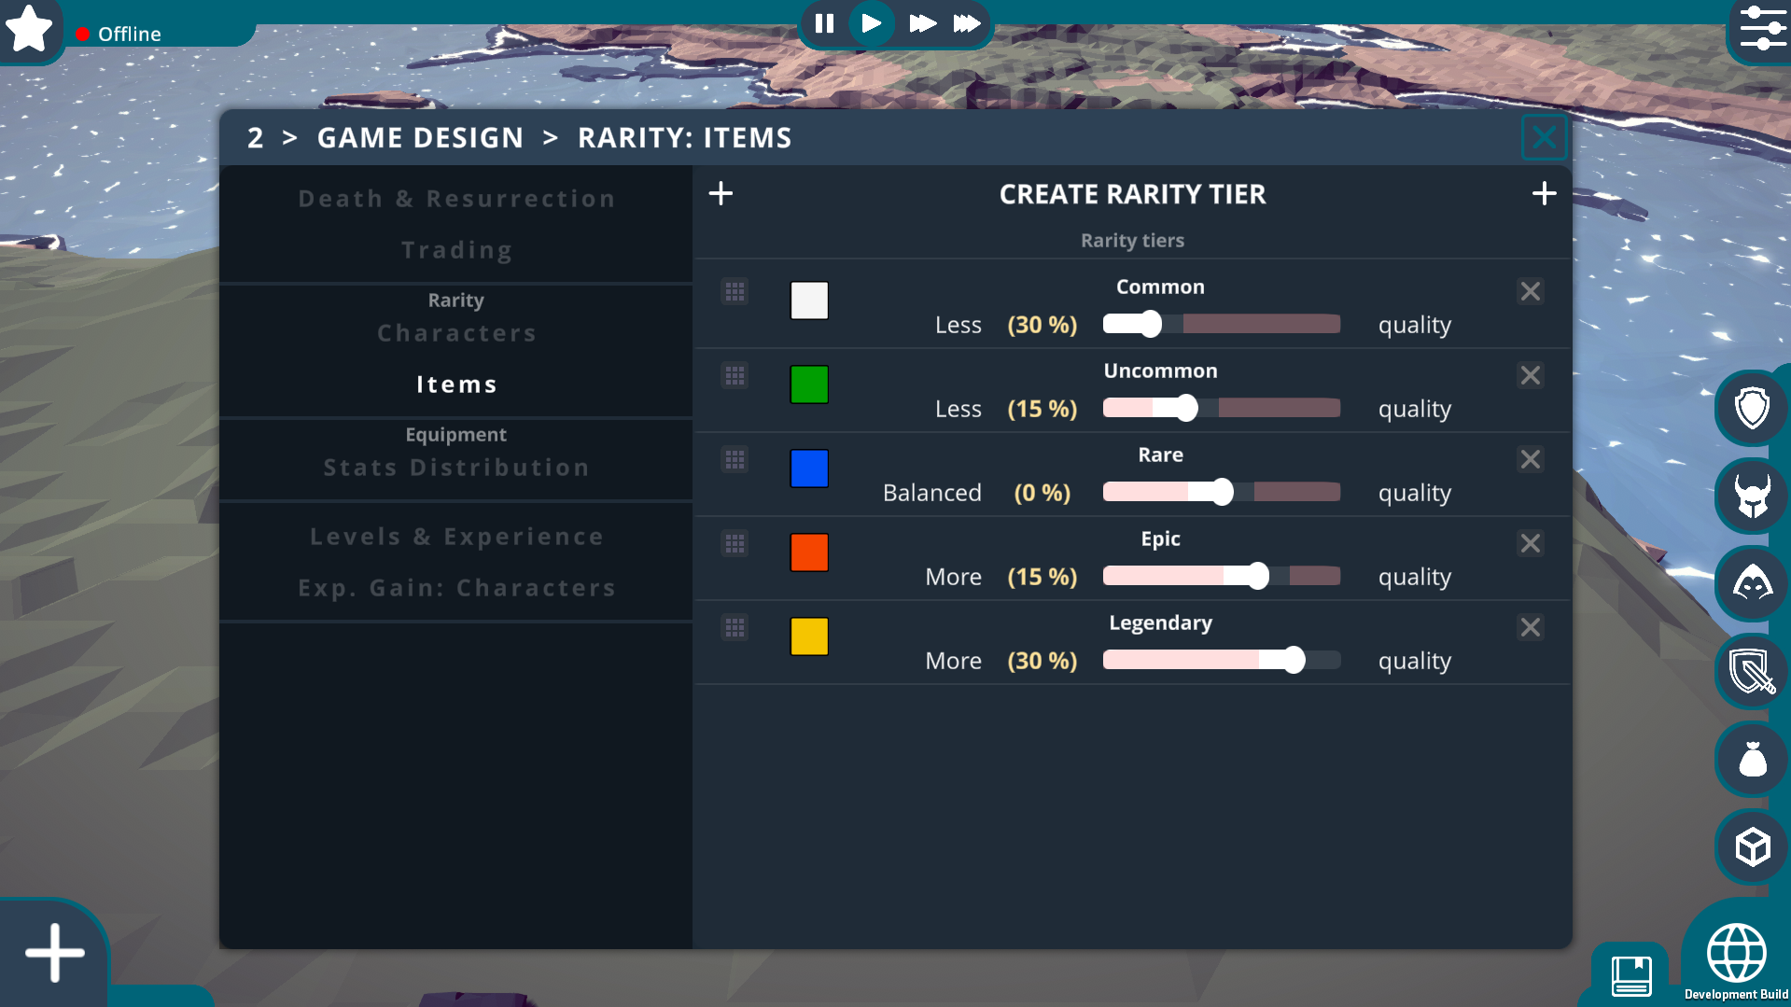Edit the Common tier name

coord(1160,287)
